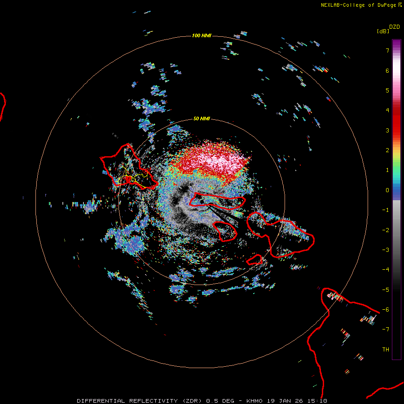Click the purple top of the color bar

(x=396, y=44)
